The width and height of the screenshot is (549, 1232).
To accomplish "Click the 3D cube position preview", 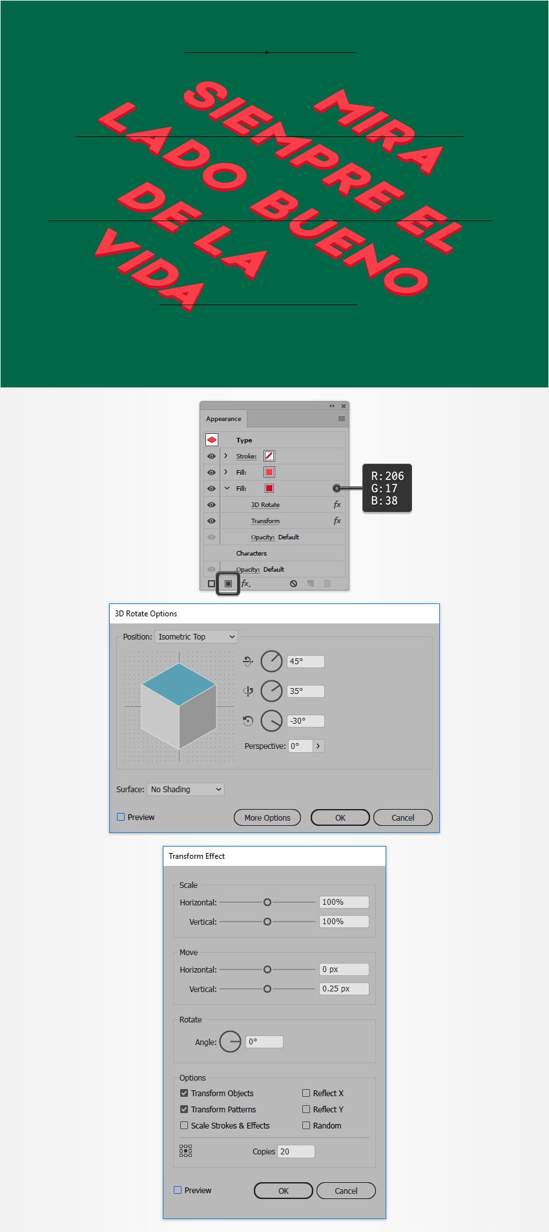I will [x=179, y=705].
